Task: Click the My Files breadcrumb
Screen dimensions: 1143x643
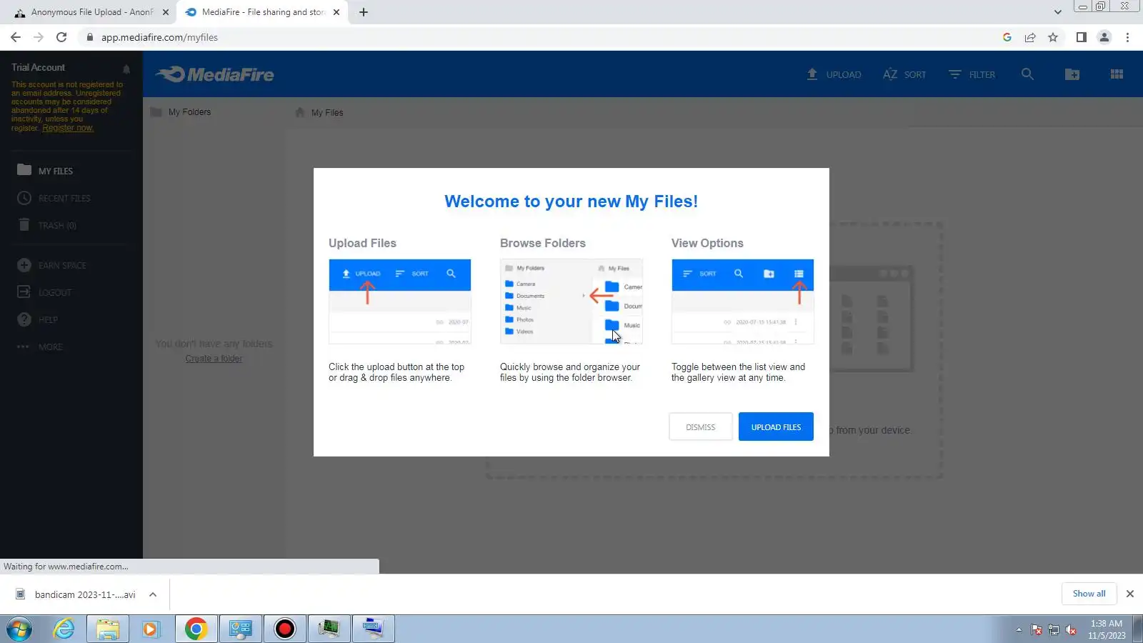Action: point(319,112)
